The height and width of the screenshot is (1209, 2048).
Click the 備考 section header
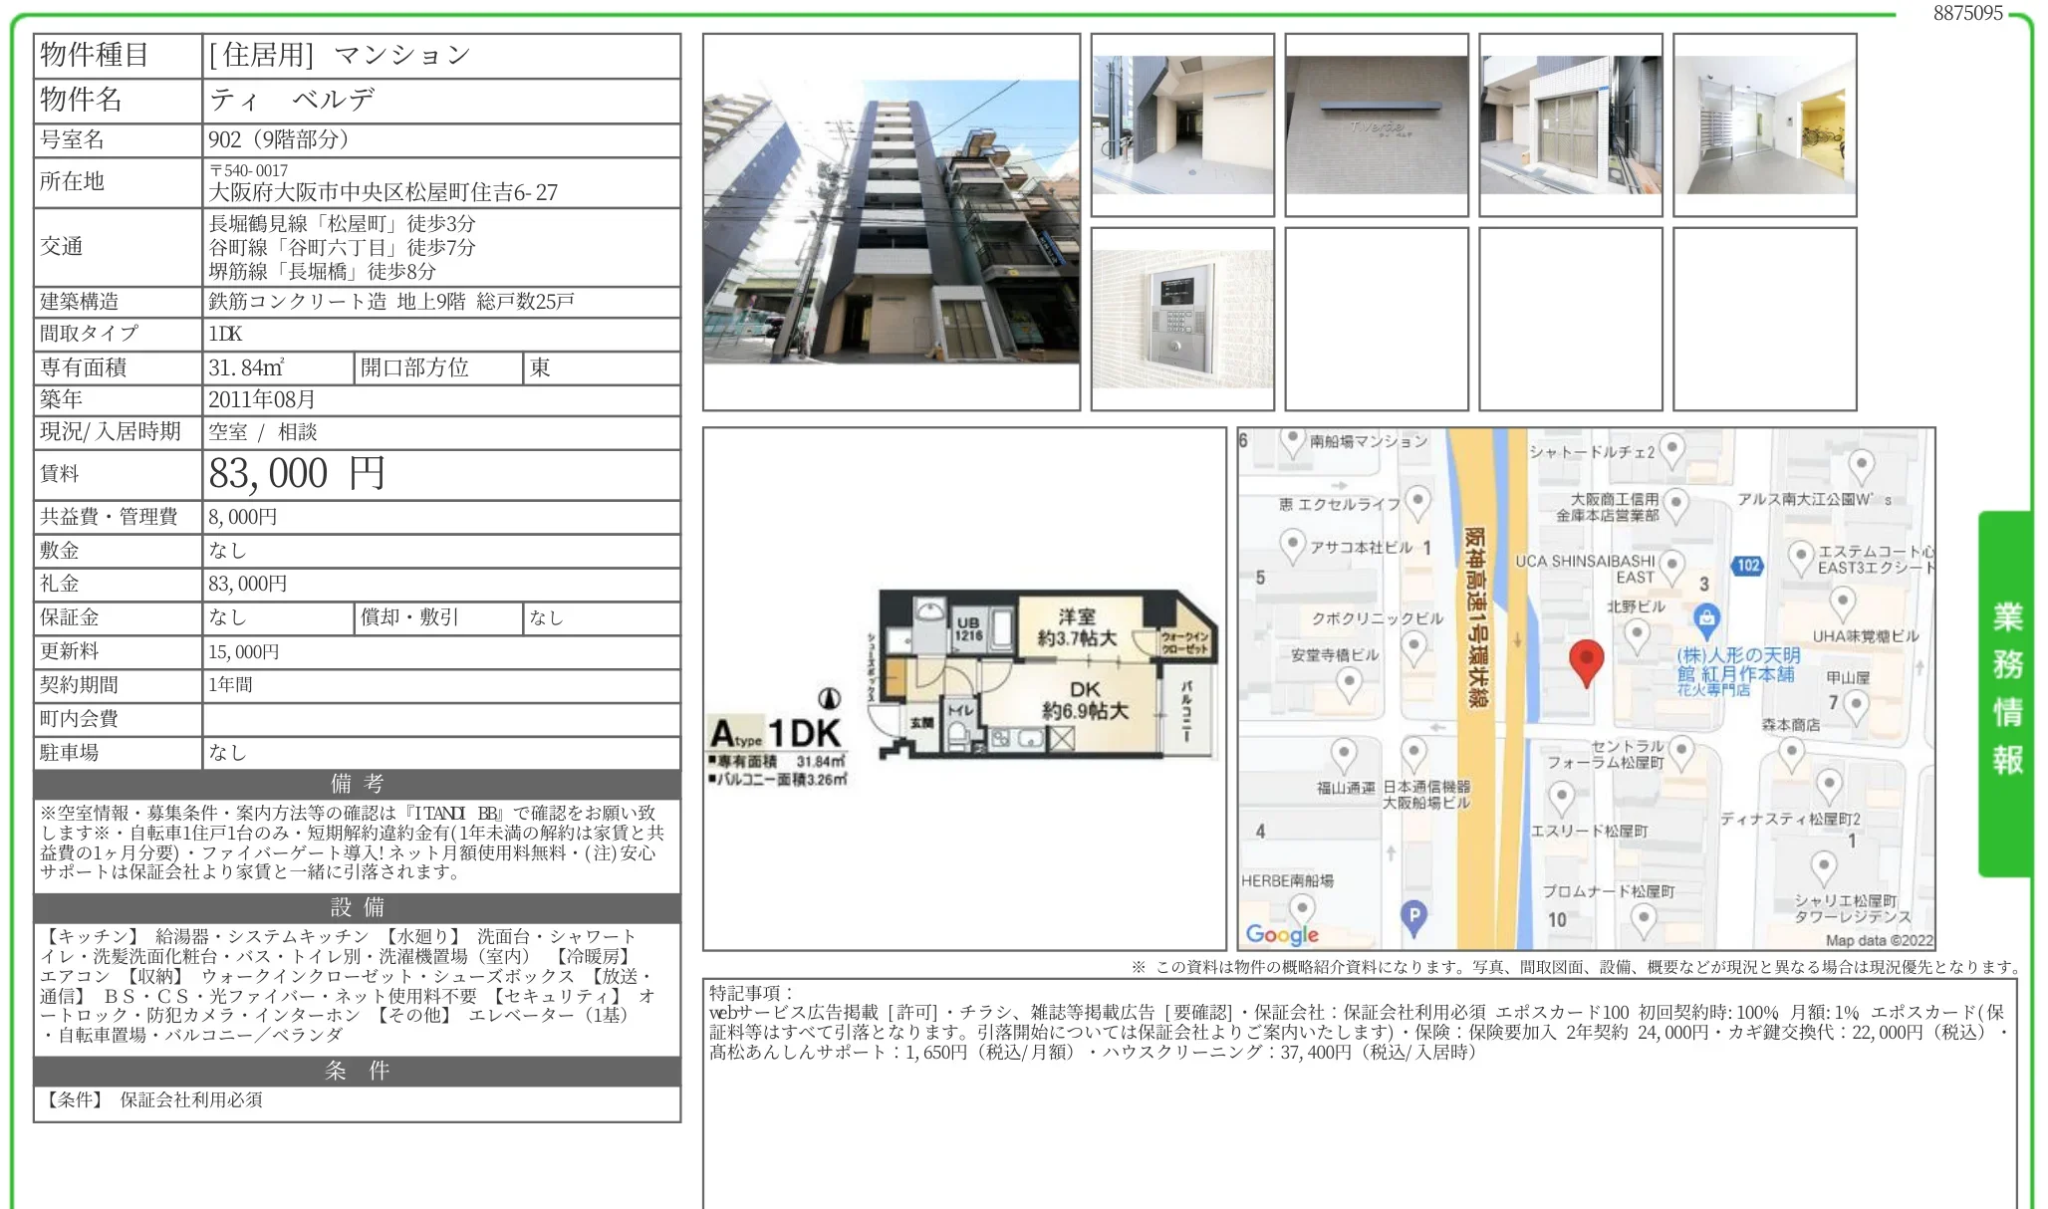[x=357, y=784]
